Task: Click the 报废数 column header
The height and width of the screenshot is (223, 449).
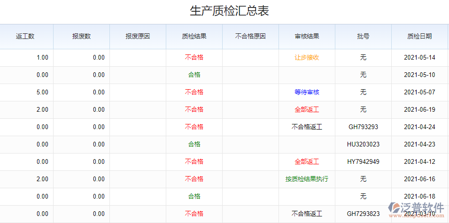Action: point(82,36)
